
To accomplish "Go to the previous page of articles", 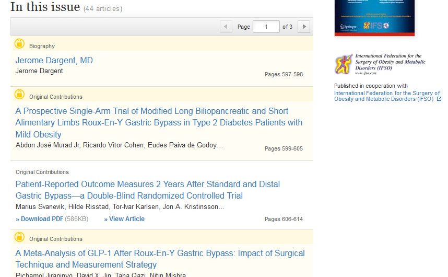I will (x=226, y=27).
